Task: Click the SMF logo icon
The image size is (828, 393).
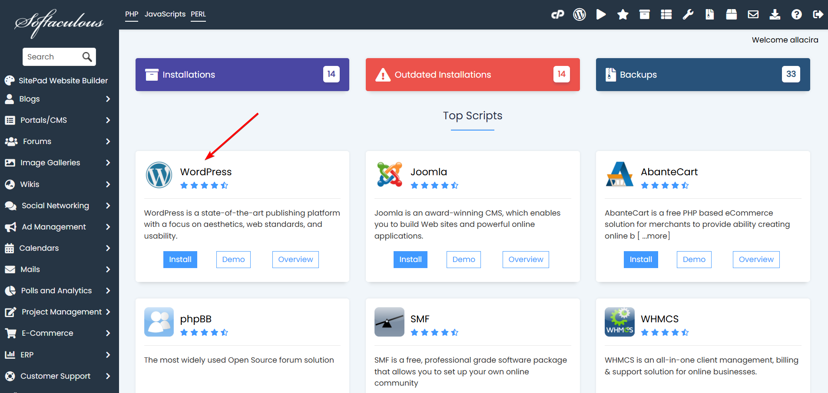Action: (389, 322)
